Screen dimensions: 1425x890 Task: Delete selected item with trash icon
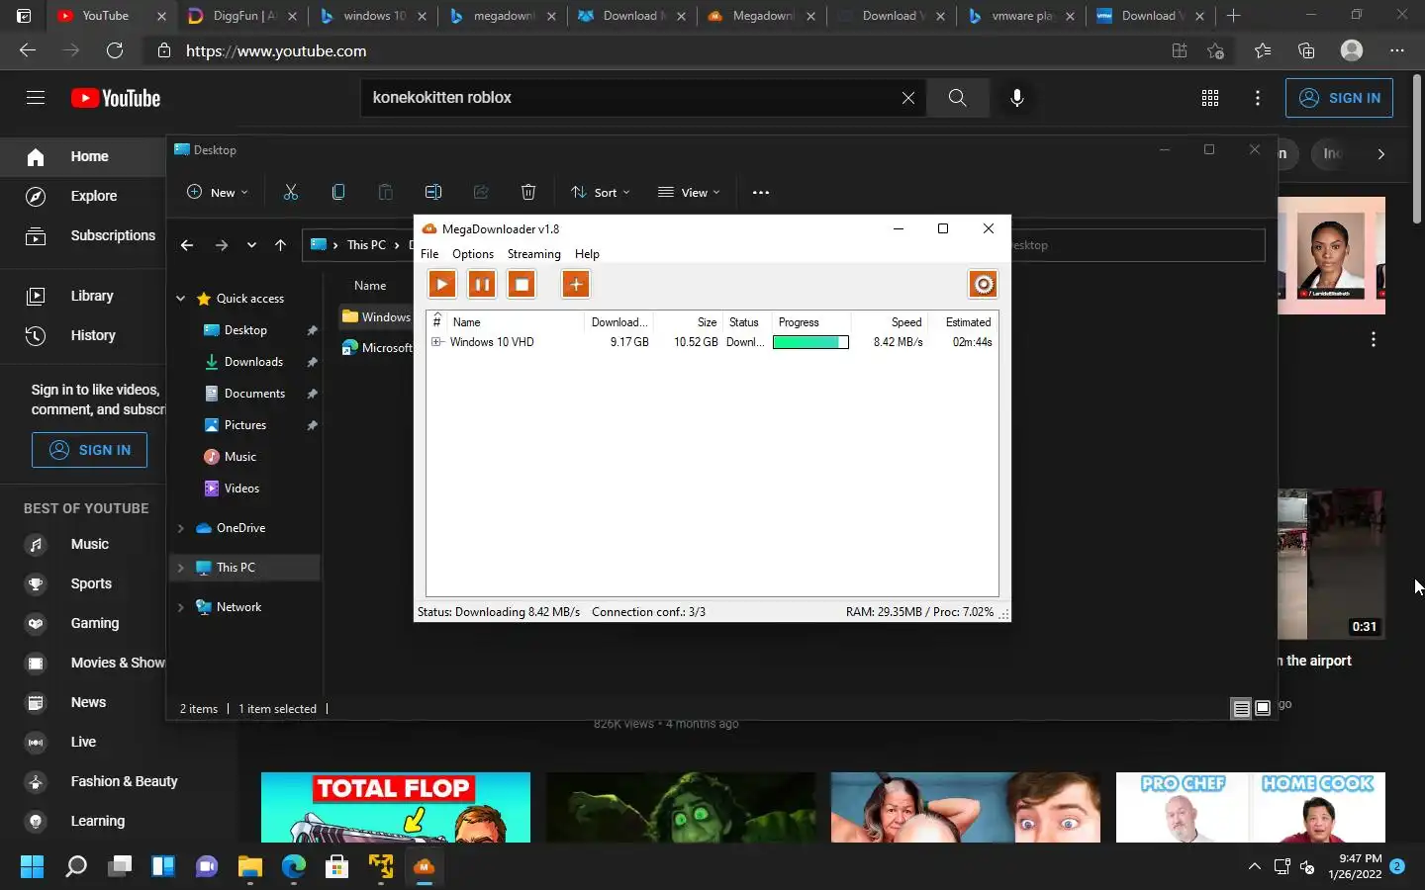coord(528,193)
